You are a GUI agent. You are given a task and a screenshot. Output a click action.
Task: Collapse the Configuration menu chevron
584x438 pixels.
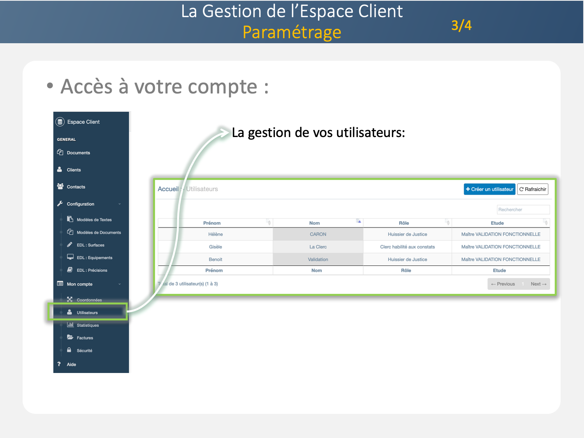click(120, 204)
